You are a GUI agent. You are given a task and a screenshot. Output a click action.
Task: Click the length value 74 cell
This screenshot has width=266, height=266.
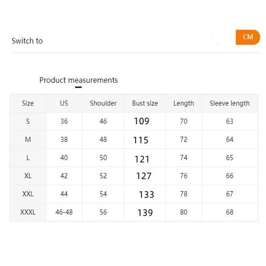pyautogui.click(x=184, y=158)
